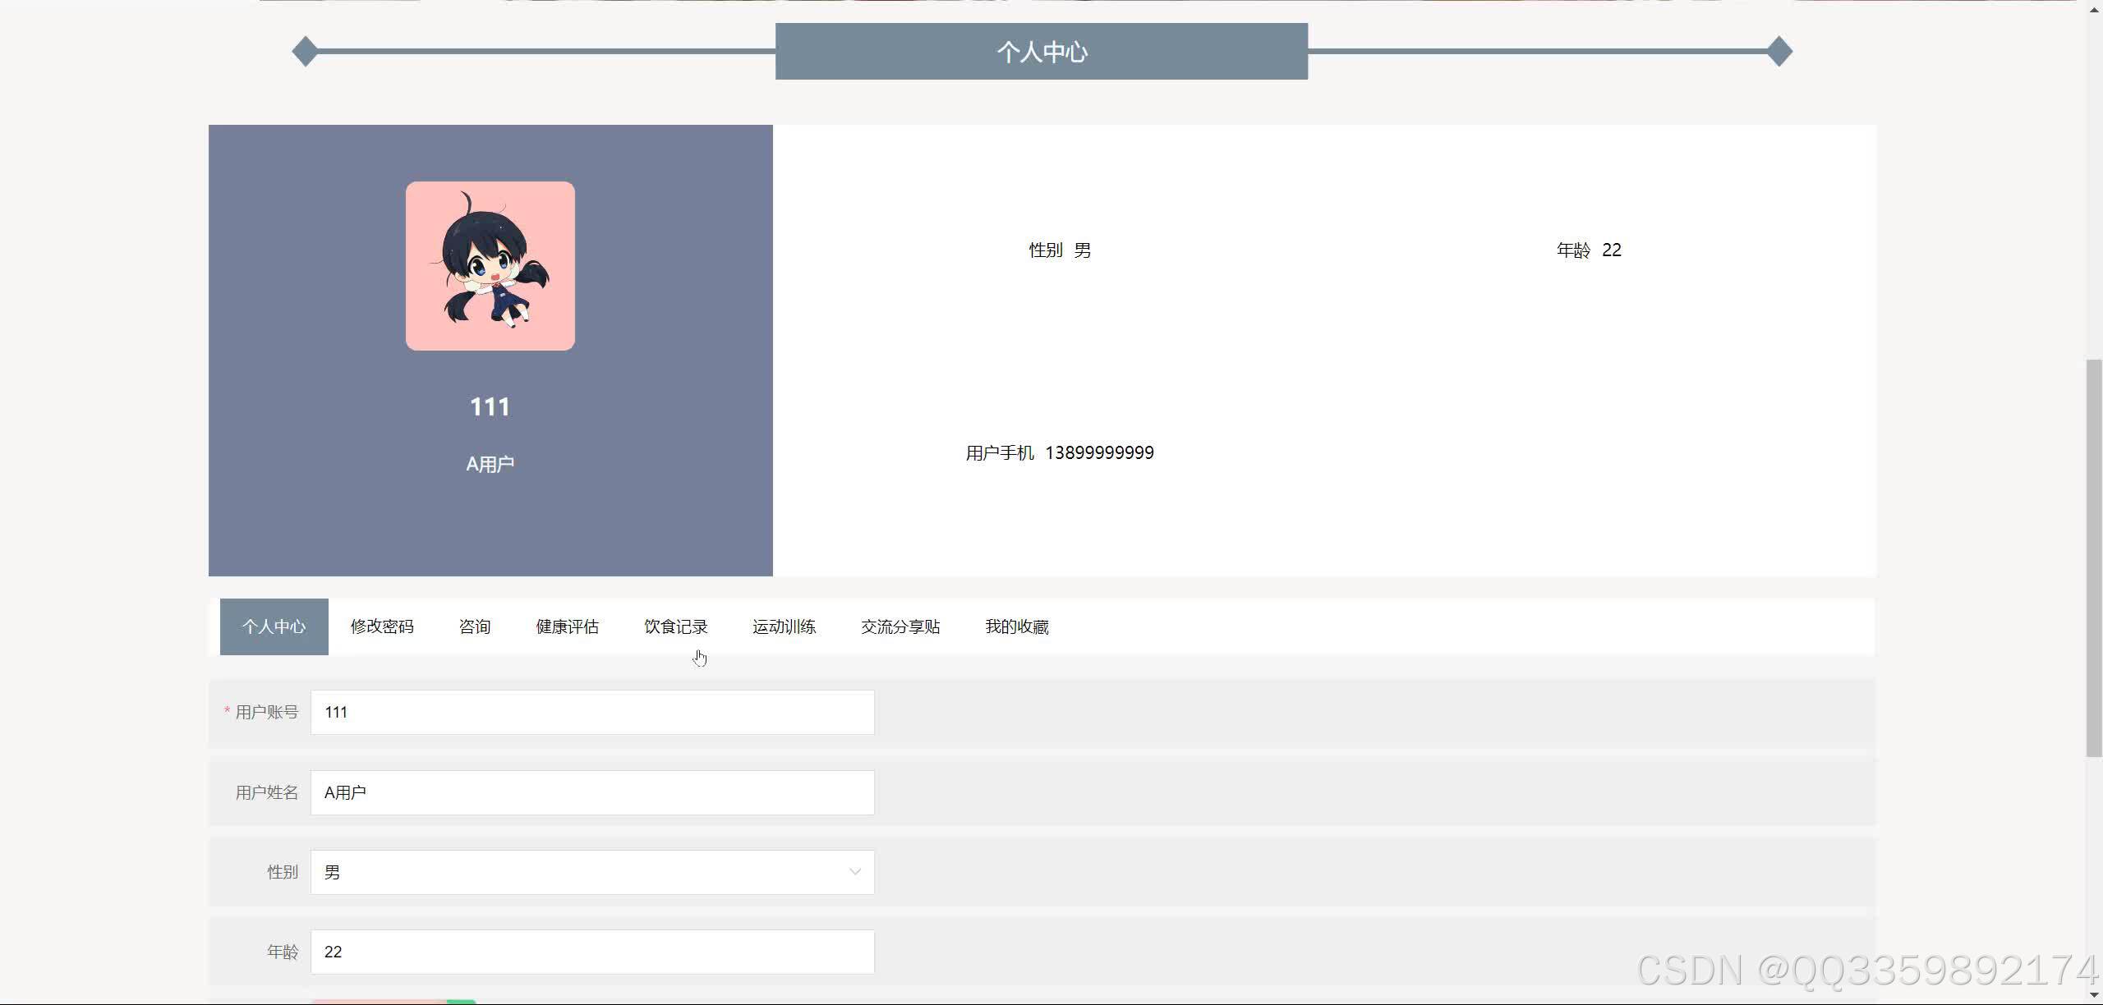Open the 健康评估 tab
The width and height of the screenshot is (2103, 1005).
(x=567, y=626)
